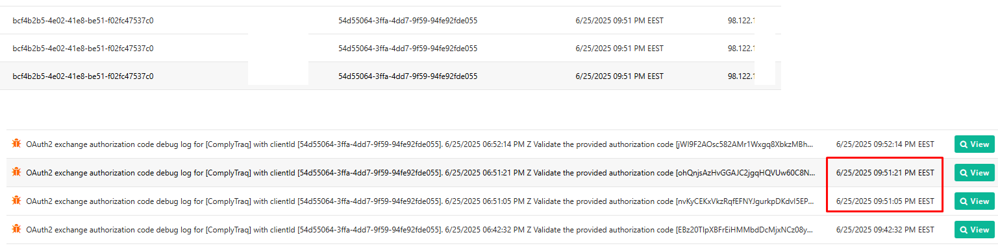This screenshot has height=248, width=998.
Task: Open View for the 09:52:14 PM log
Action: click(x=974, y=144)
